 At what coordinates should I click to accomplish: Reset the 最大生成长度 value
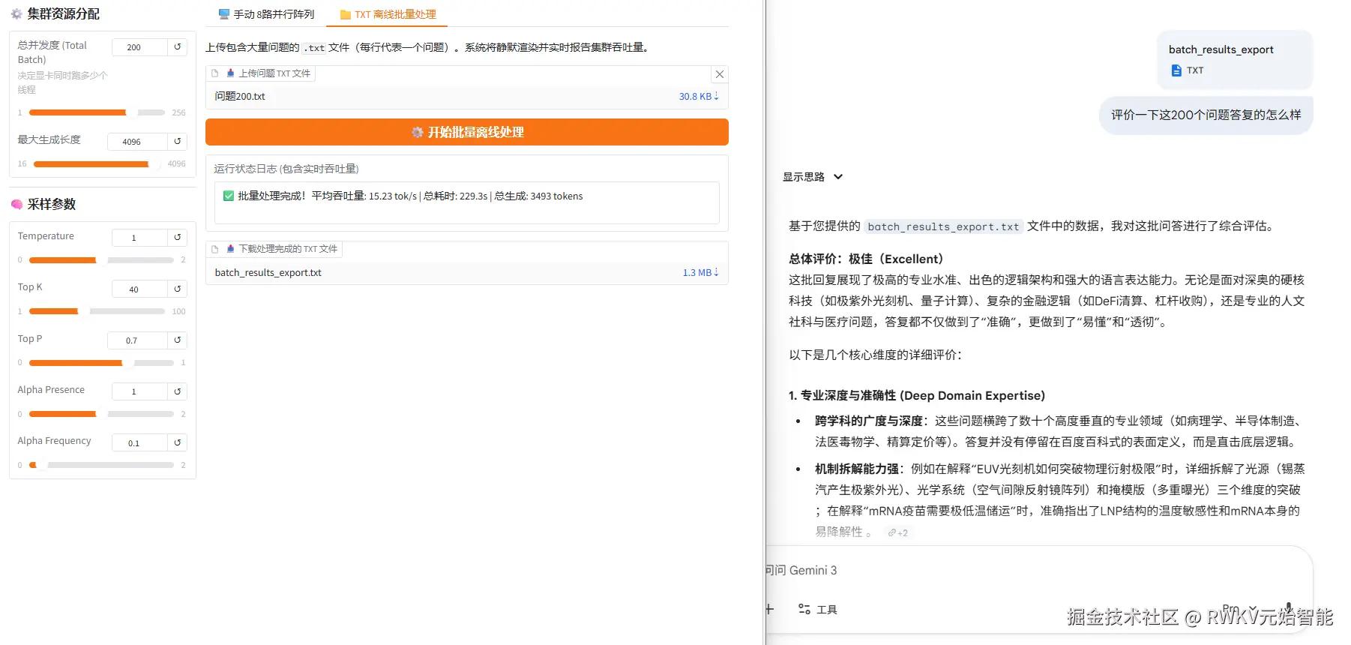(178, 141)
